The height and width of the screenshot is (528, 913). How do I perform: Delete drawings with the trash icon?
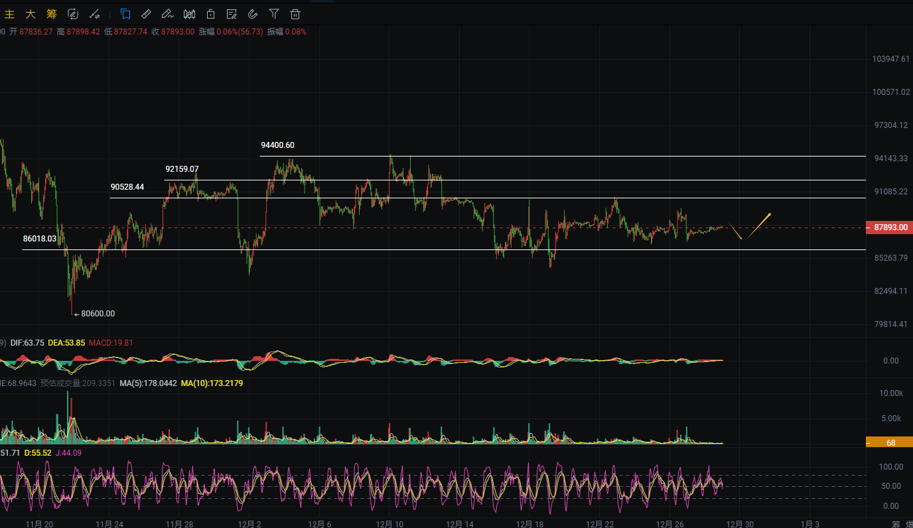point(295,14)
